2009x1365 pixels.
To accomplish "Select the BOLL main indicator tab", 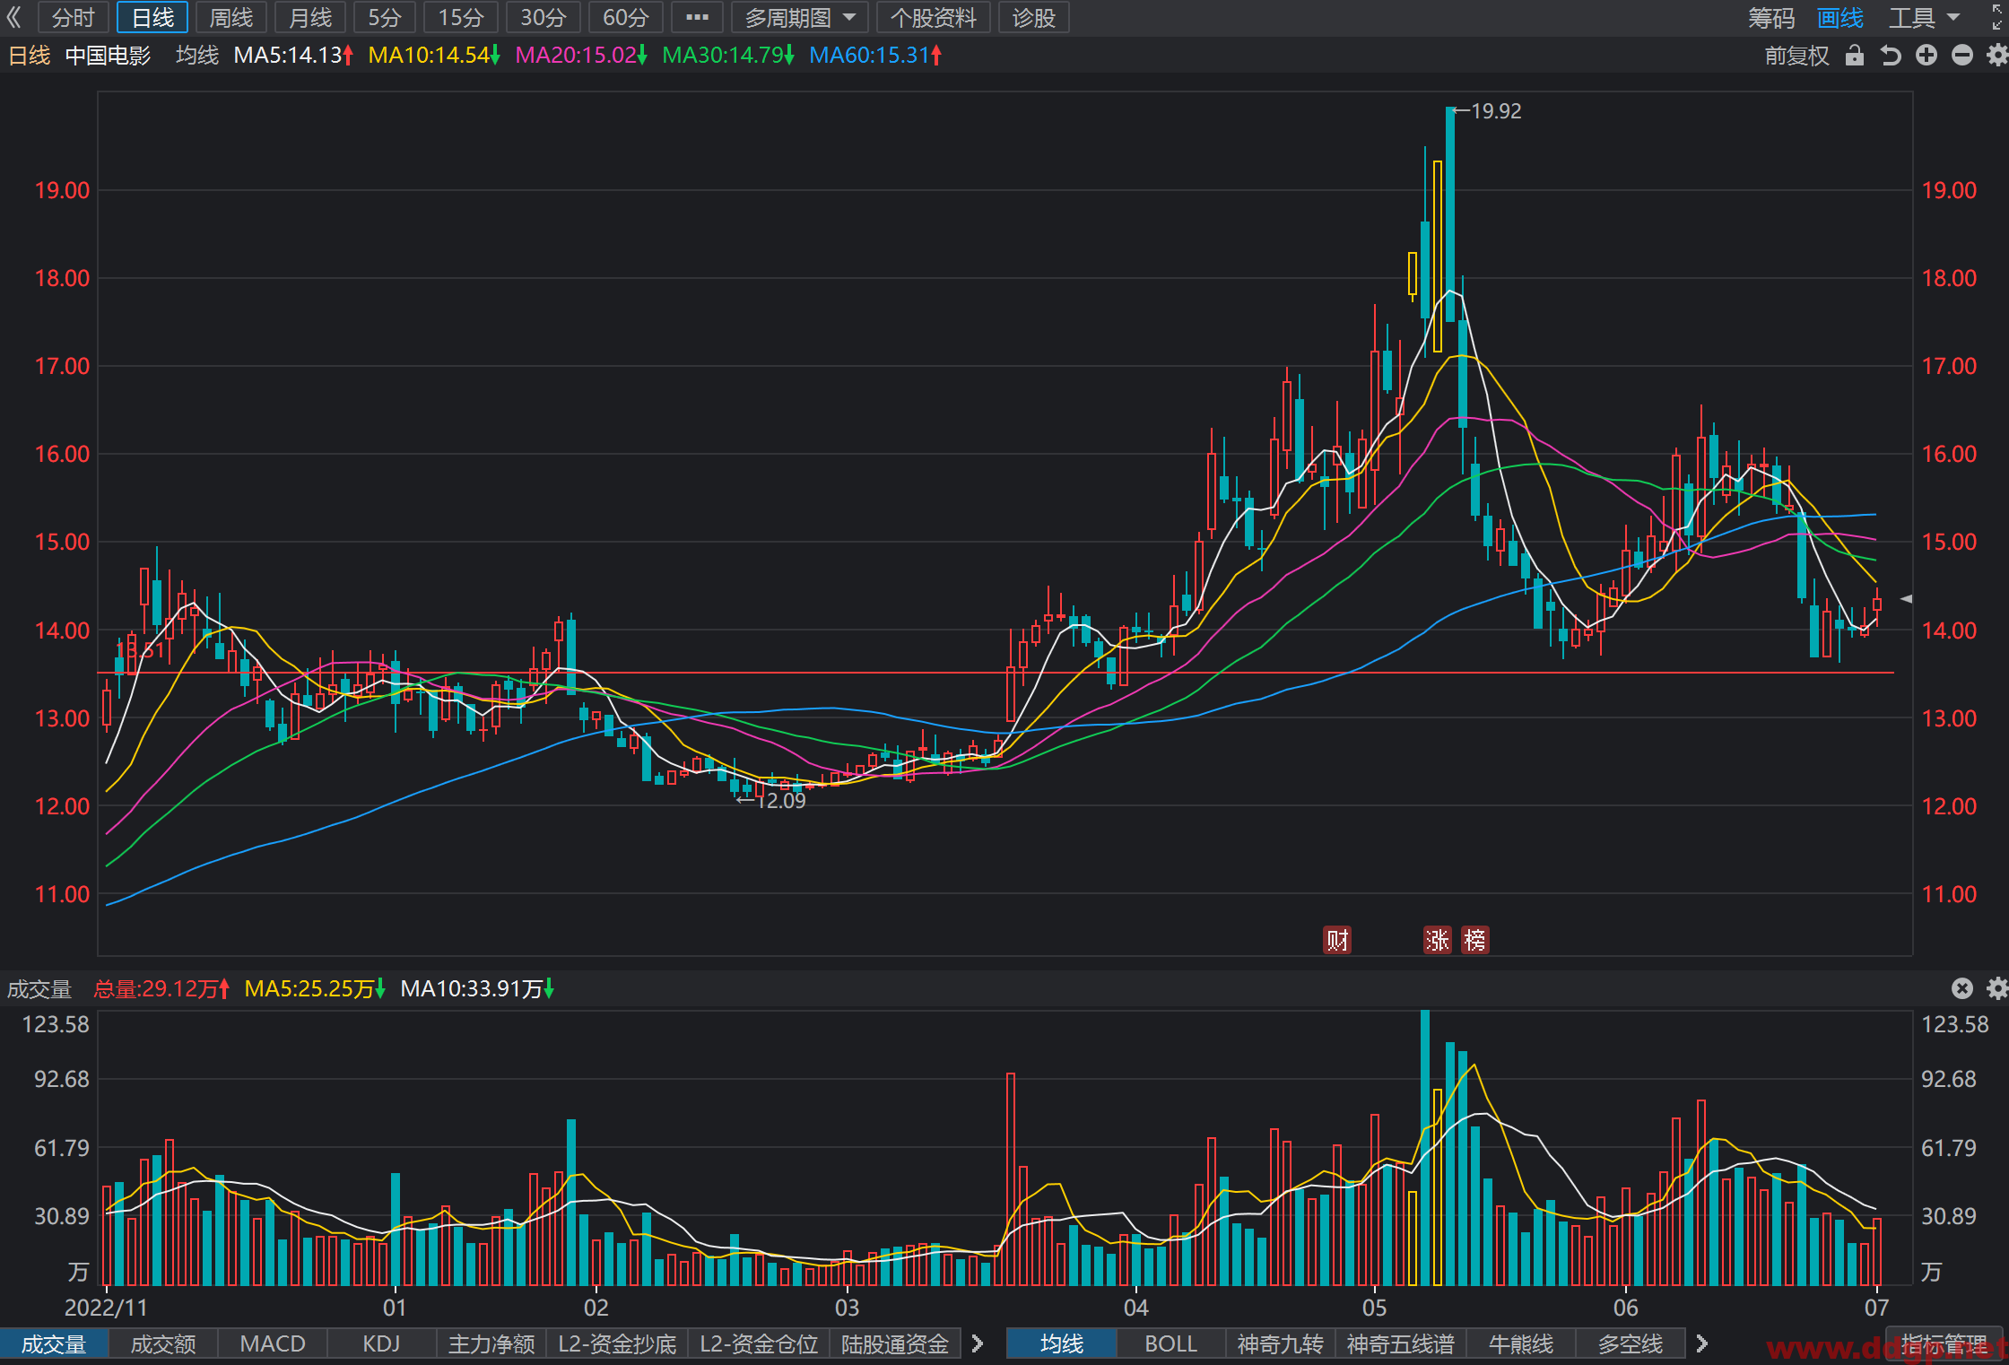I will [1170, 1343].
